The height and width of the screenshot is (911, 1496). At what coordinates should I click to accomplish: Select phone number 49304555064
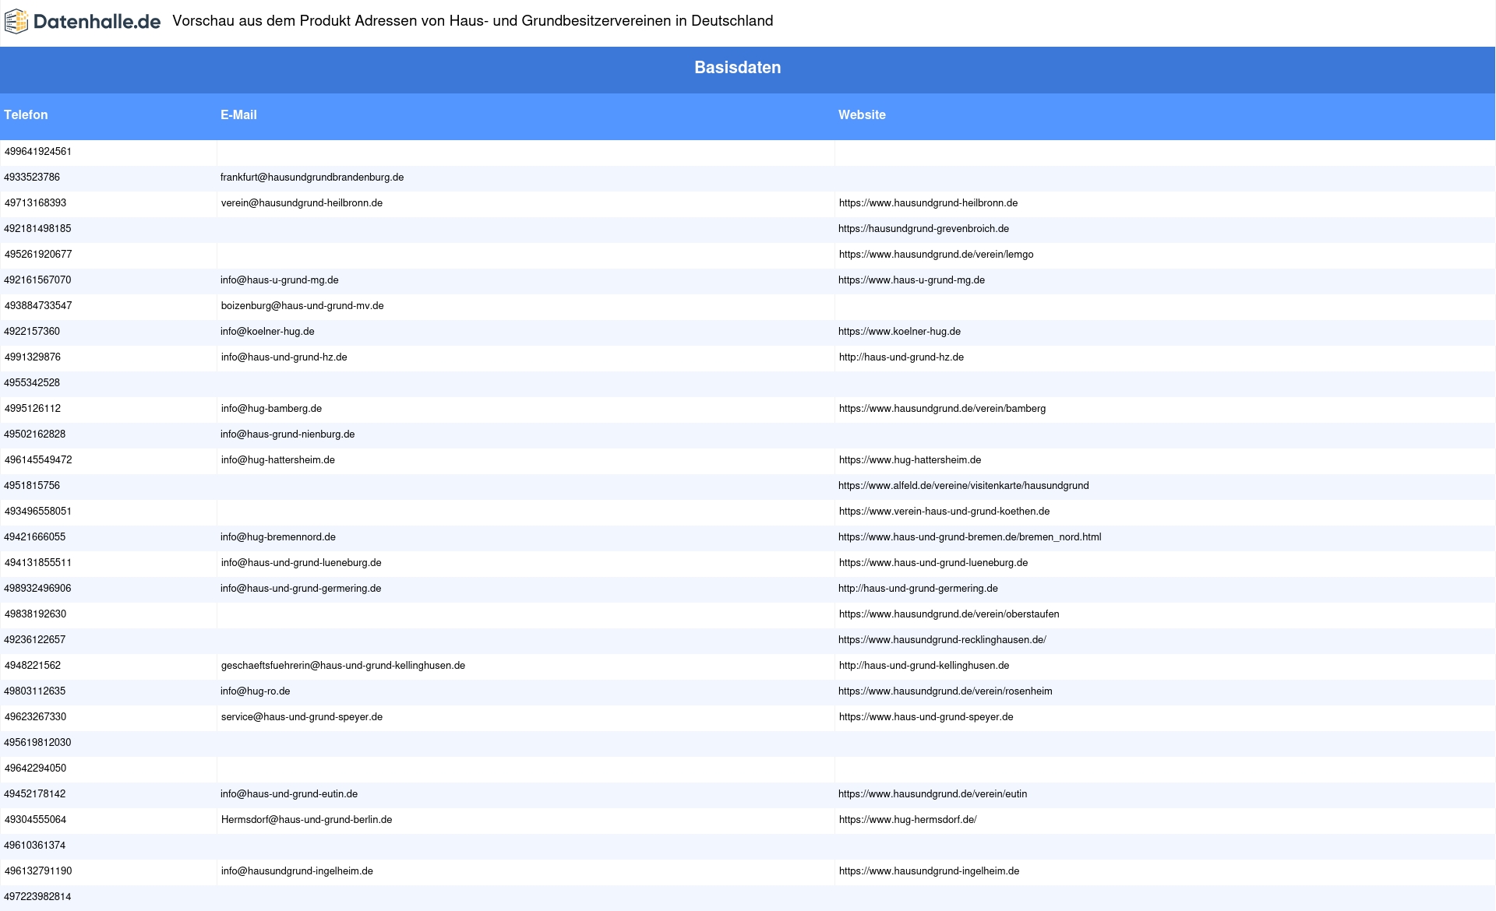35,820
